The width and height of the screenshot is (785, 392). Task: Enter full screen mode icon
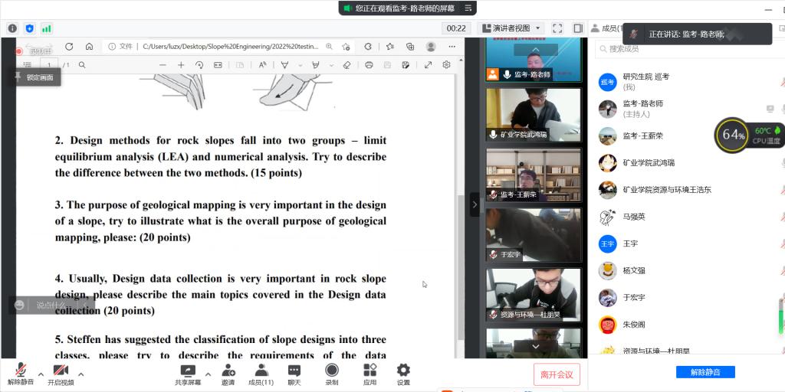click(557, 28)
